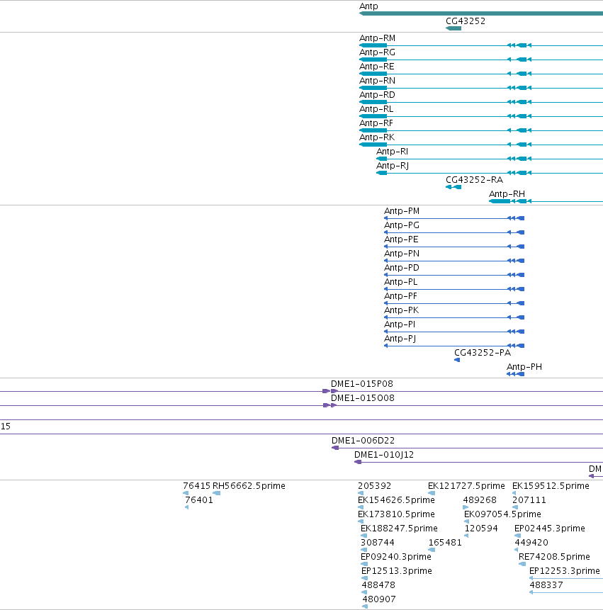The image size is (603, 610).
Task: Select EST EK154626.5prime
Action: 396,500
